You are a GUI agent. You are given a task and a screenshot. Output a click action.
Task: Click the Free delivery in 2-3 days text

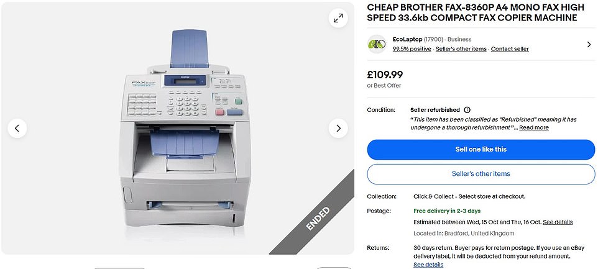tap(447, 211)
